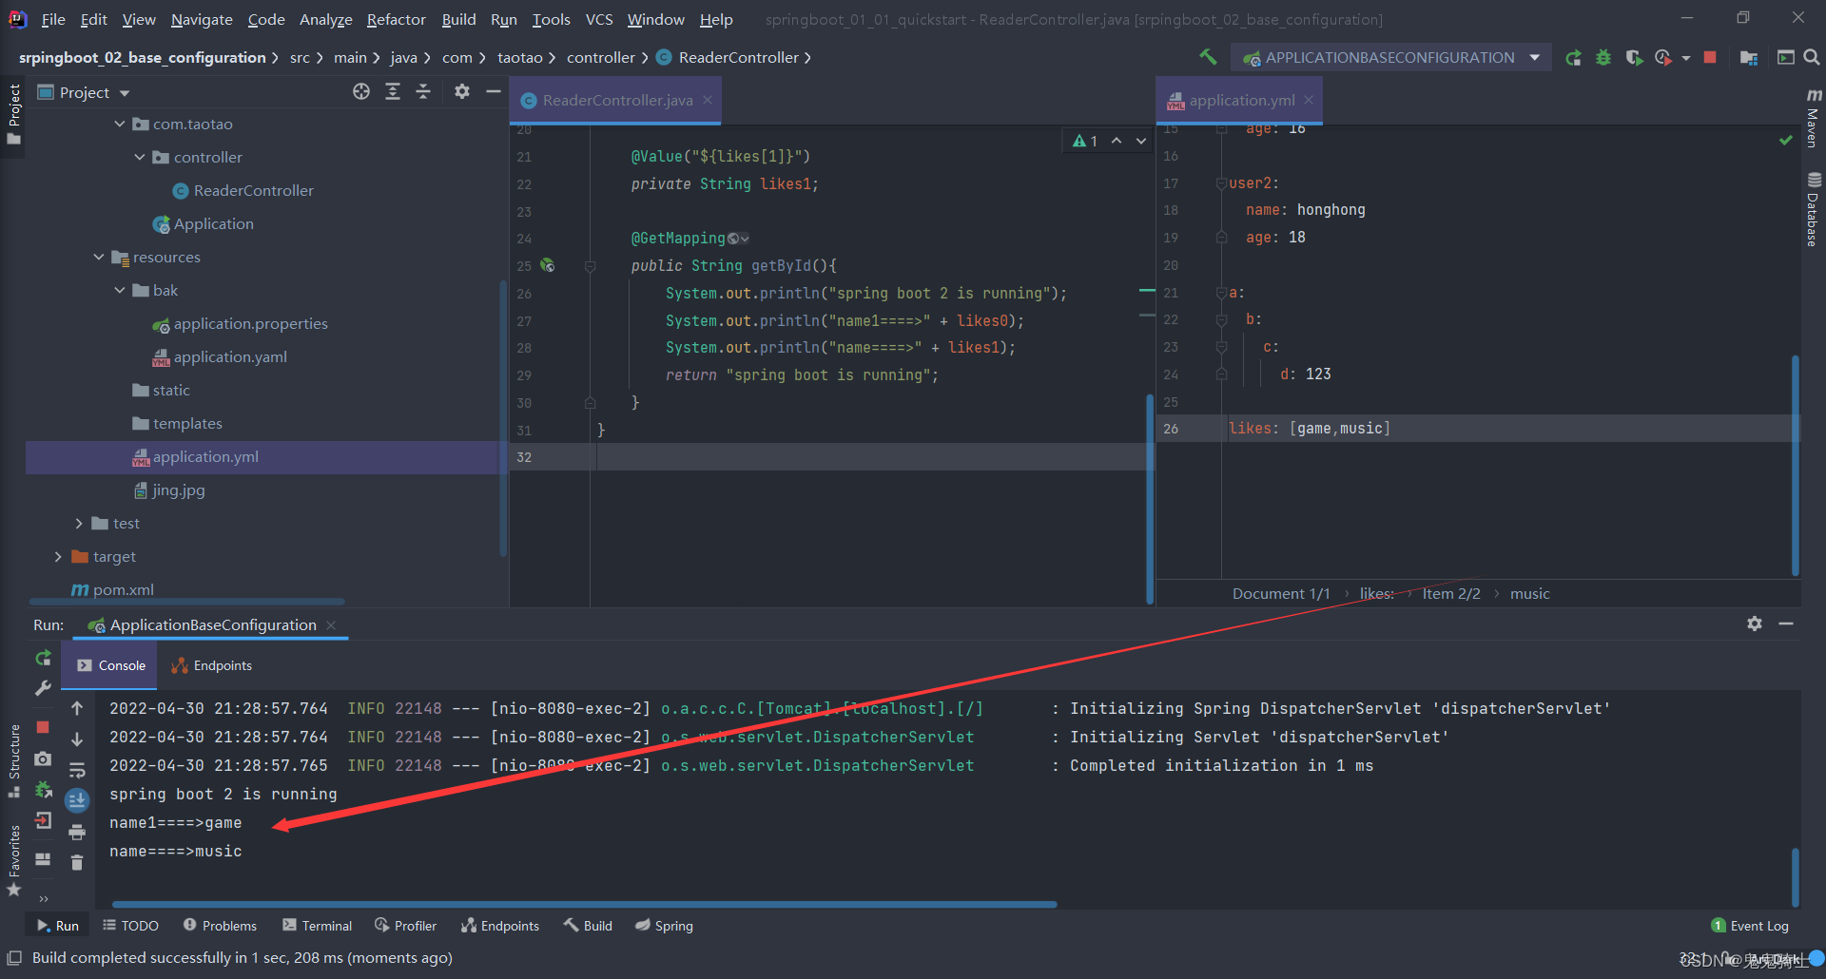Take thread dump camera icon
The image size is (1826, 979).
43,758
